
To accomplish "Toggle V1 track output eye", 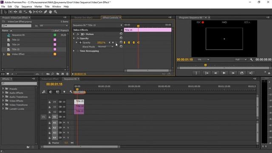I will tap(64, 117).
